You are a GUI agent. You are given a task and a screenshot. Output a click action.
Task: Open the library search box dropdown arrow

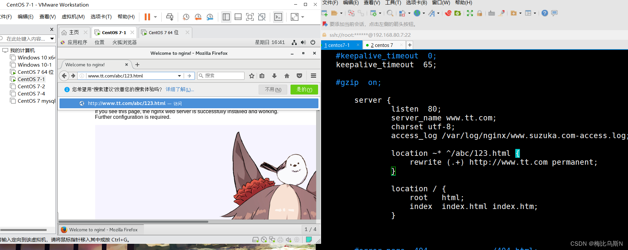[x=52, y=39]
